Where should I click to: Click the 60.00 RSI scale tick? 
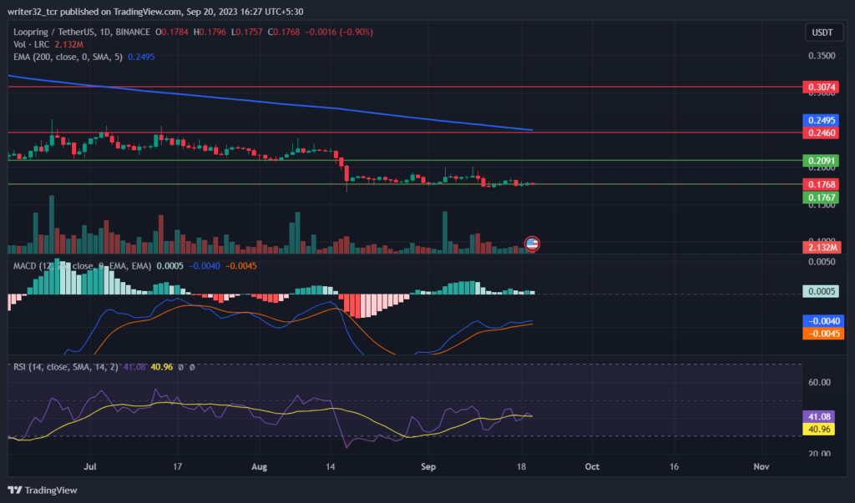[819, 382]
